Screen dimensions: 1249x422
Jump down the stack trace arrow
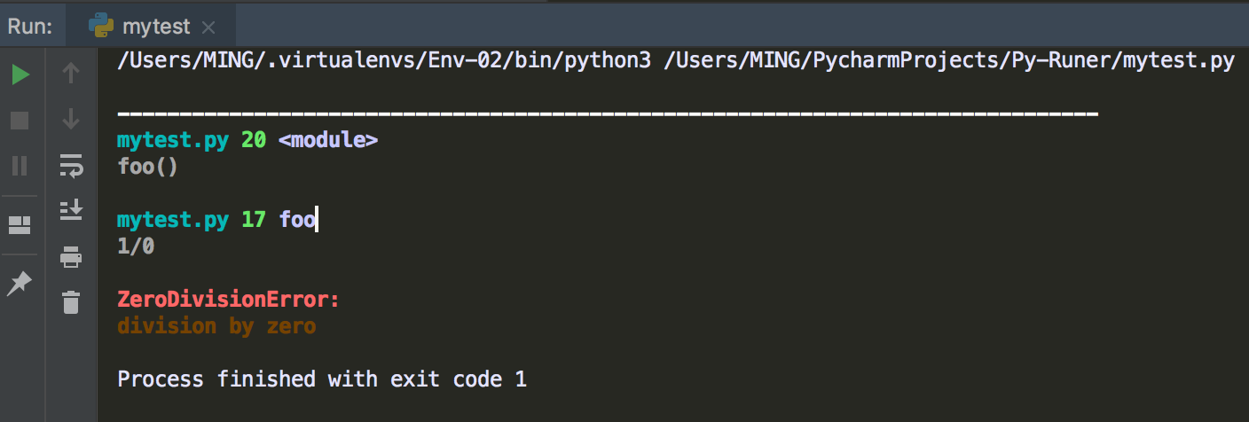(x=71, y=118)
